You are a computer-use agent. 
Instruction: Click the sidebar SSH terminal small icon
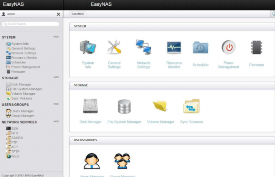[8, 128]
